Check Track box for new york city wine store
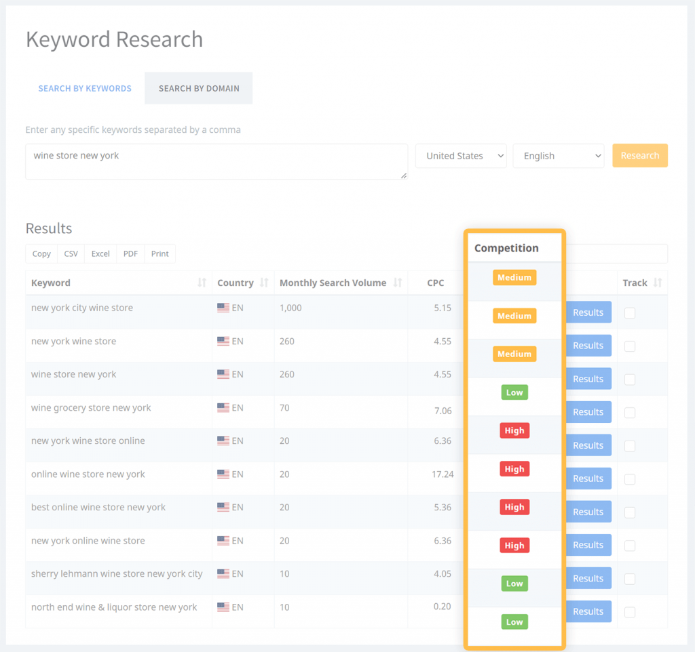This screenshot has width=695, height=652. (x=630, y=312)
